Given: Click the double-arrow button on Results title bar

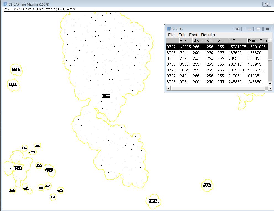Looking at the screenshot, I should click(x=237, y=29).
